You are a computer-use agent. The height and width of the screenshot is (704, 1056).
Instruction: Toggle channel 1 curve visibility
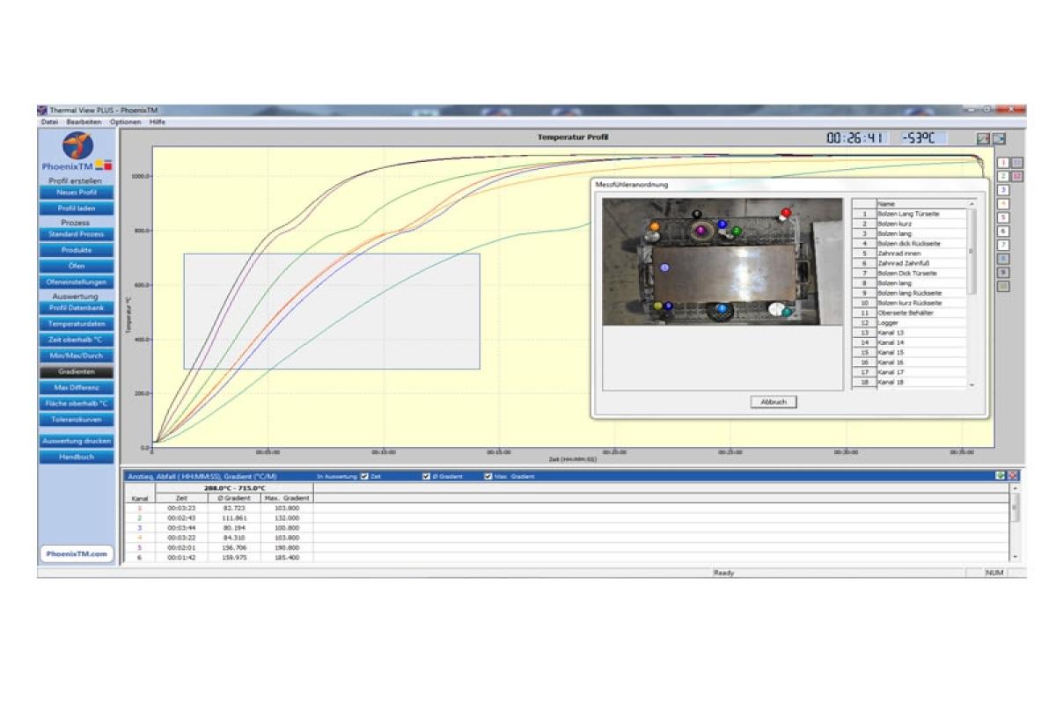pyautogui.click(x=1003, y=163)
